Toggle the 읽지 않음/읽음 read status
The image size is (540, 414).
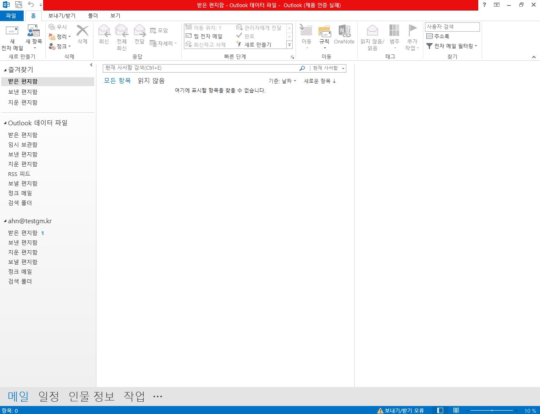pos(372,32)
